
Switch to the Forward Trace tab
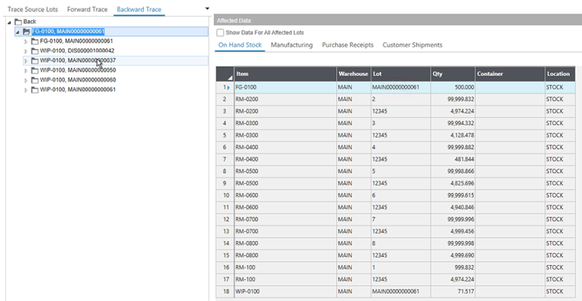[87, 10]
